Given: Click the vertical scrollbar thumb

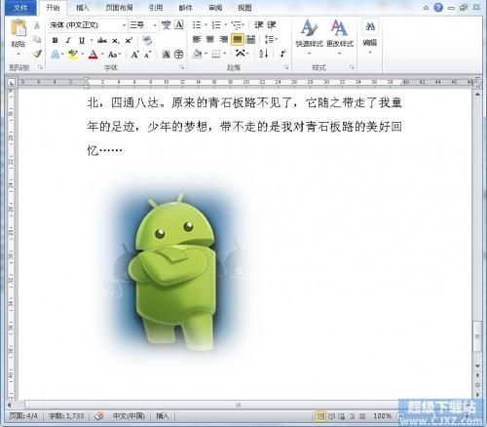Looking at the screenshot, I should (x=477, y=336).
